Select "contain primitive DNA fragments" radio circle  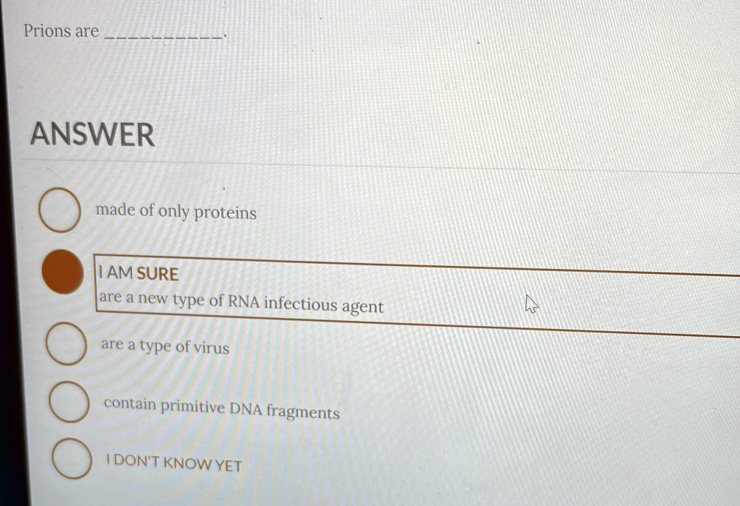(x=69, y=402)
